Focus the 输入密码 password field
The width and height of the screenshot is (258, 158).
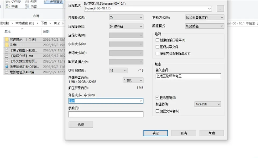tap(188, 76)
